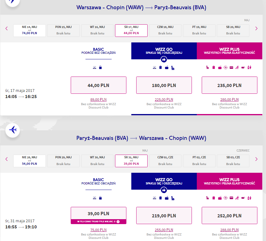Click the two-passengers icon under outbound WIZZ PLUS
Viewport: 266px width, 241px height.
point(249,68)
